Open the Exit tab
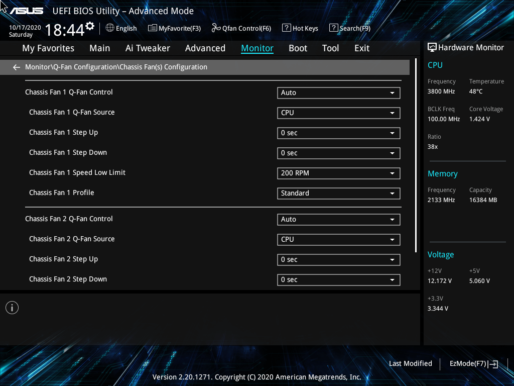Screen dimensions: 514x386 coord(362,48)
